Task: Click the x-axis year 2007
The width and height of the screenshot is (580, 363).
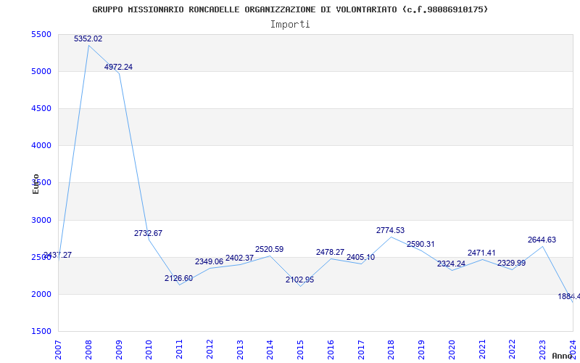Action: click(x=58, y=350)
